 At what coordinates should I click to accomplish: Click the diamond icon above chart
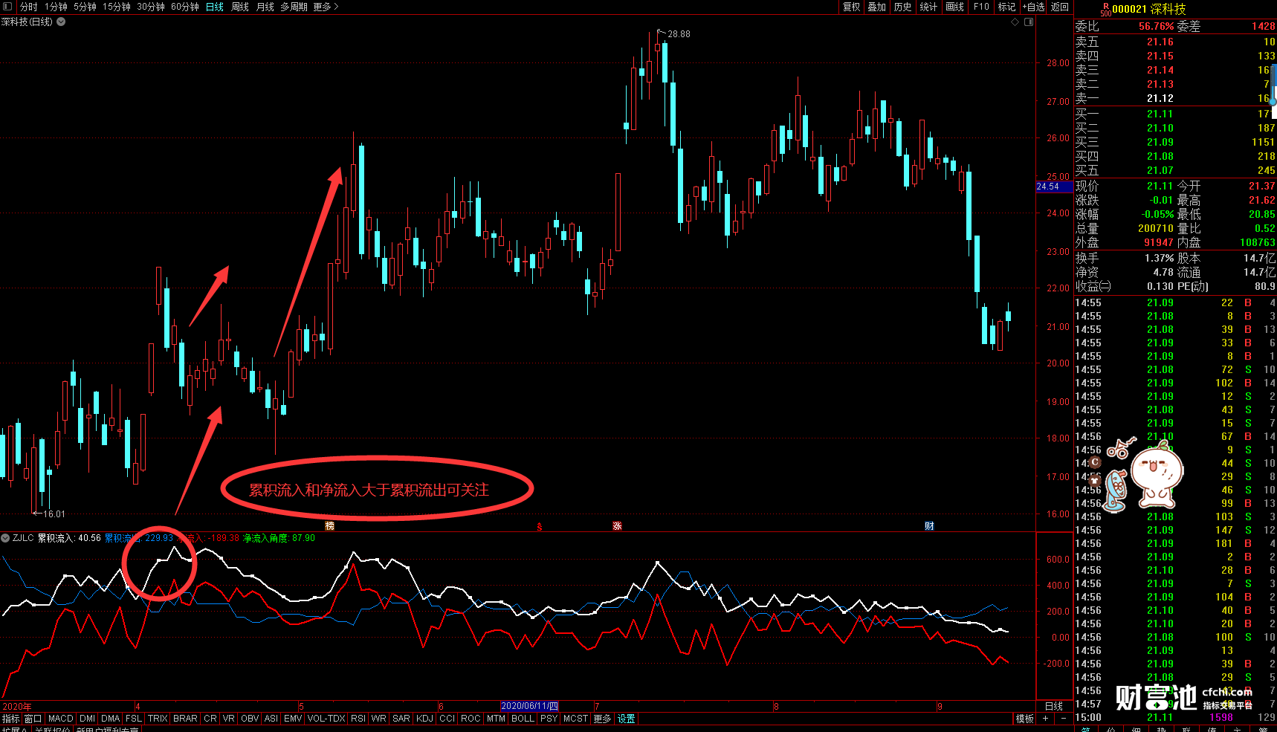coord(1015,22)
